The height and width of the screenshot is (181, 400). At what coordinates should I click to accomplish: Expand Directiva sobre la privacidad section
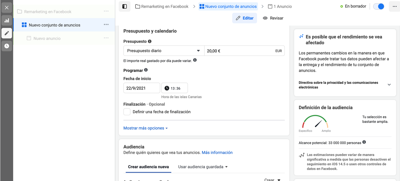click(x=389, y=85)
